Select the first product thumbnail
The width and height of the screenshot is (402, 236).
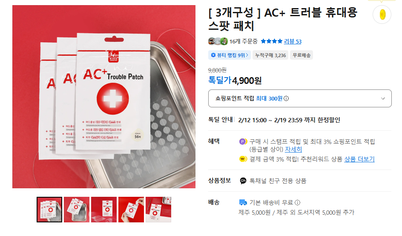point(49,210)
